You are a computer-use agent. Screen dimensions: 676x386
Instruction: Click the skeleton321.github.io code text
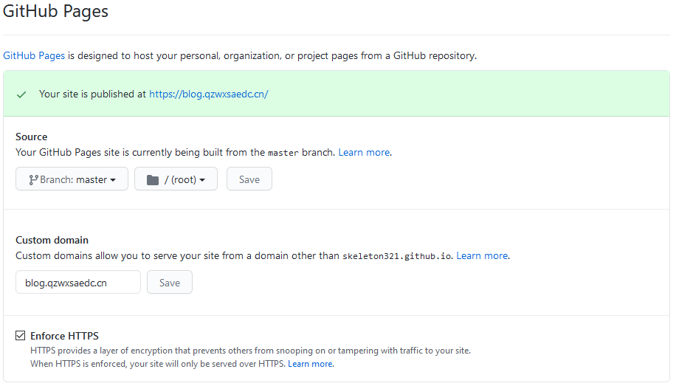point(396,256)
